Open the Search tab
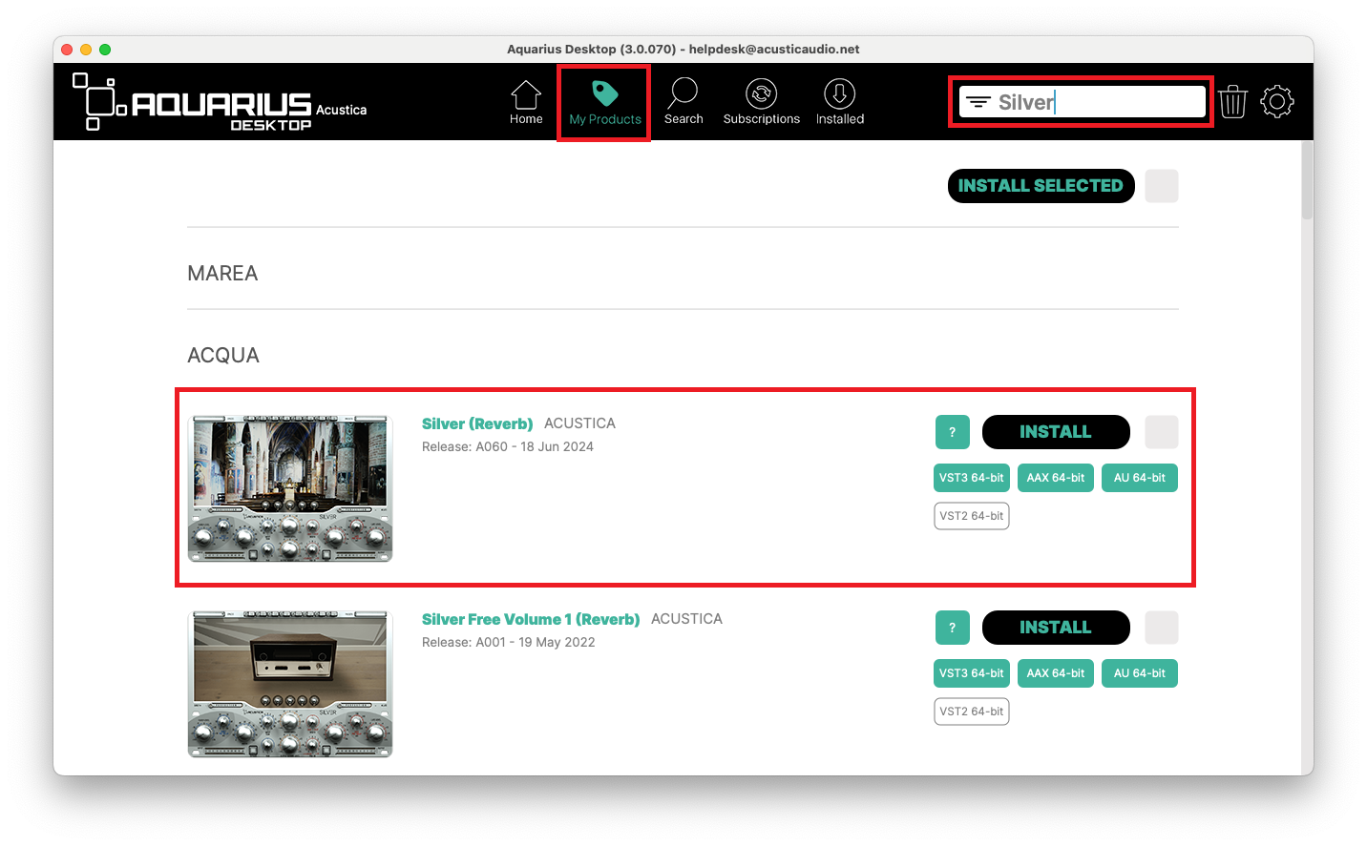The height and width of the screenshot is (846, 1367). pyautogui.click(x=683, y=103)
